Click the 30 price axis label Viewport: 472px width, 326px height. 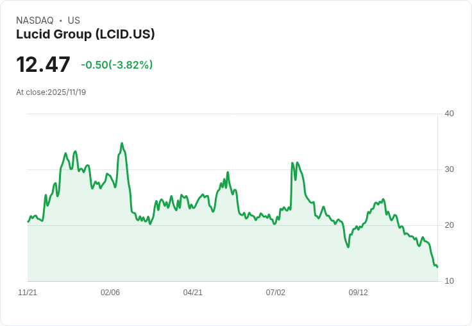pyautogui.click(x=449, y=169)
